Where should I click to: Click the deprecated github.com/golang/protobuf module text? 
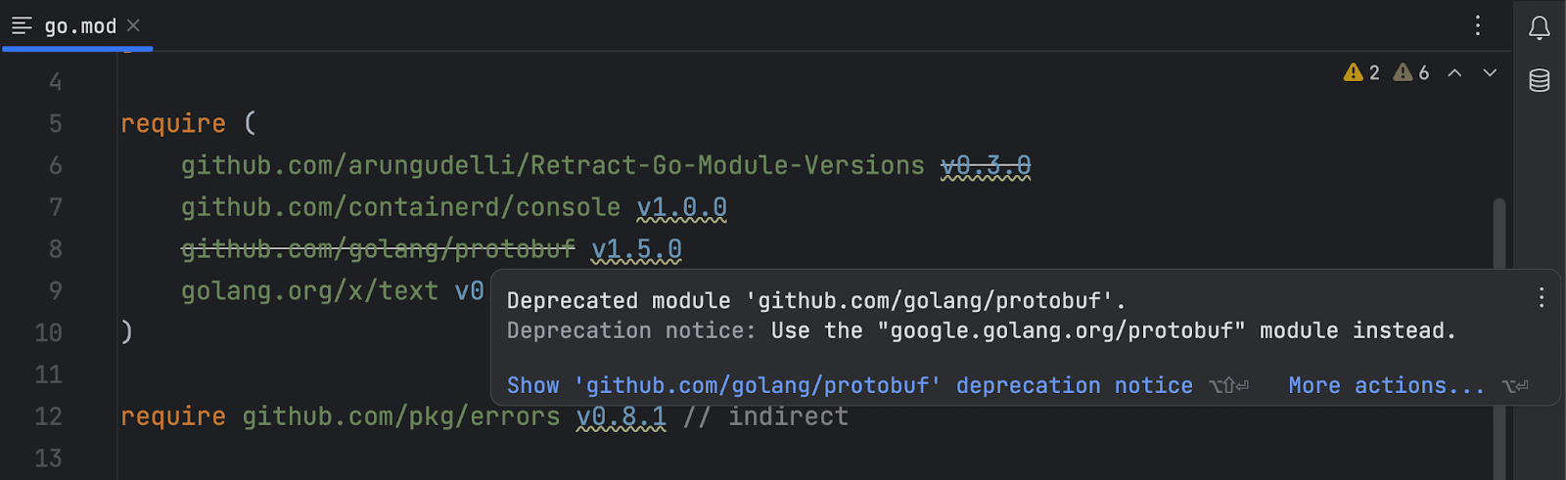click(378, 249)
